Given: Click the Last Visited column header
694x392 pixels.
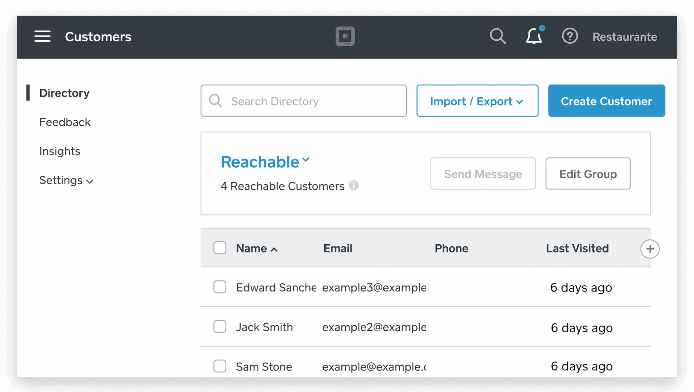Looking at the screenshot, I should (577, 248).
